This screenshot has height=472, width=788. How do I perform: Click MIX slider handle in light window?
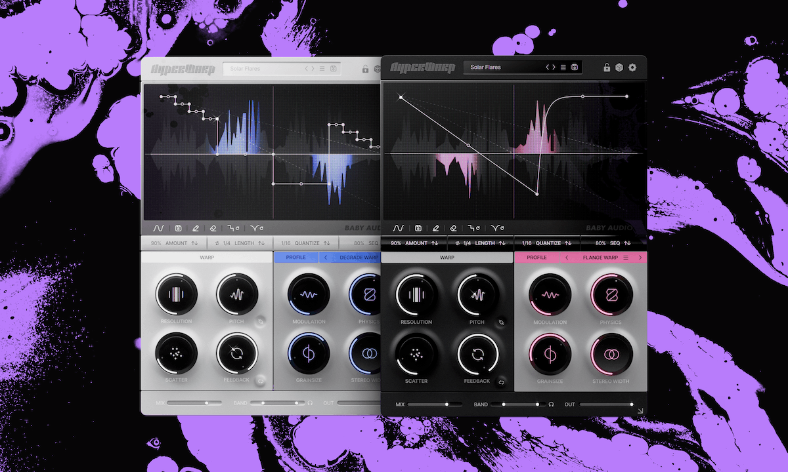tap(206, 403)
